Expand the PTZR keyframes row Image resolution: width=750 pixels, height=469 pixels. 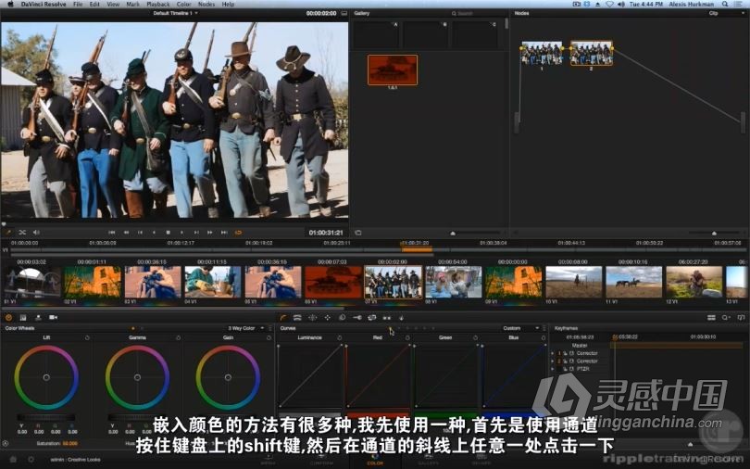point(553,369)
